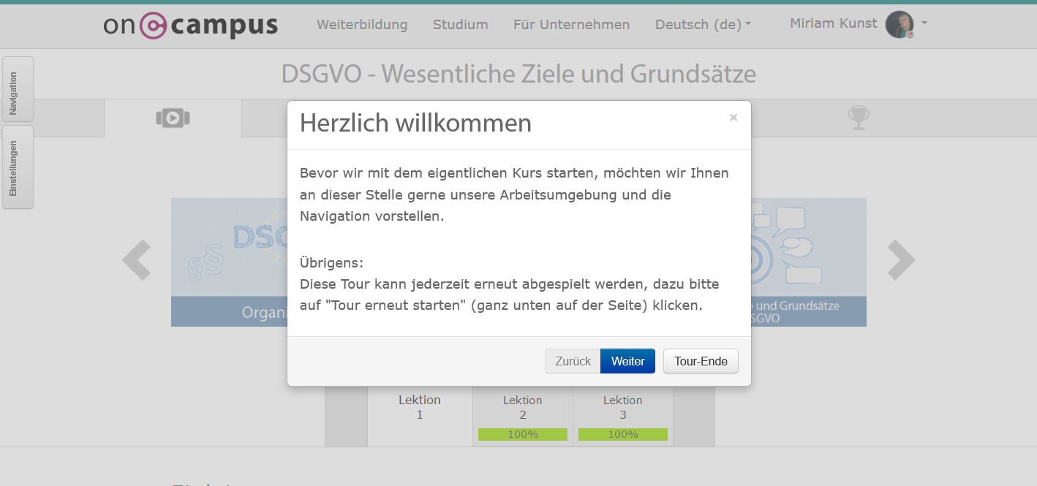Open the video camera tab icon

173,118
